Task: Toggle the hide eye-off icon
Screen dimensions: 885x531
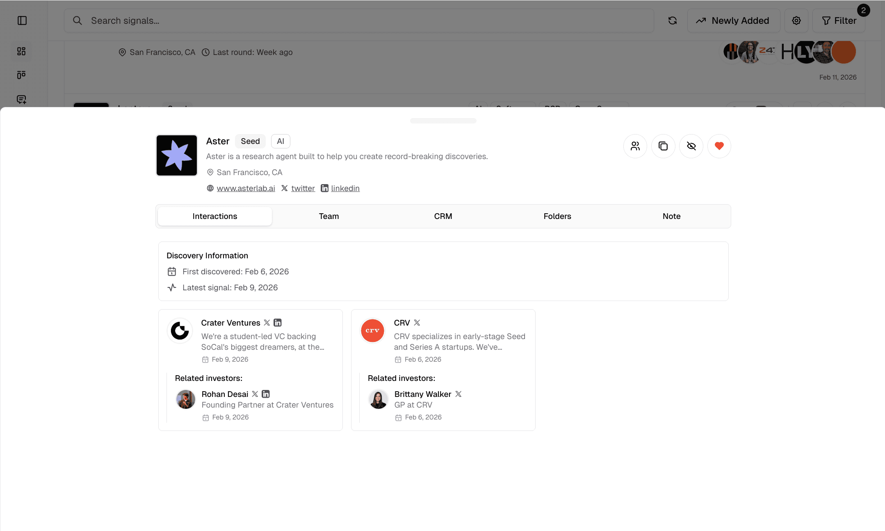Action: pyautogui.click(x=691, y=146)
